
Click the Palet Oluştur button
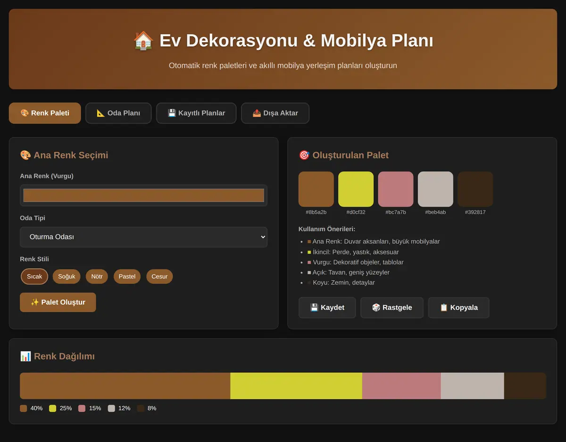[58, 302]
